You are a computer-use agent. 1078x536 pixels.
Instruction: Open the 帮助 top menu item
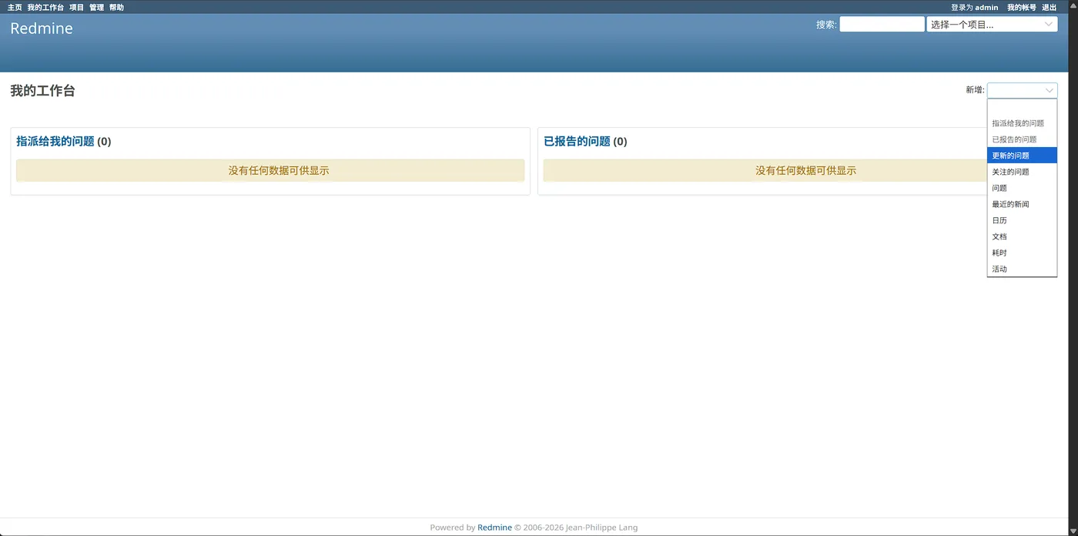[x=116, y=7]
